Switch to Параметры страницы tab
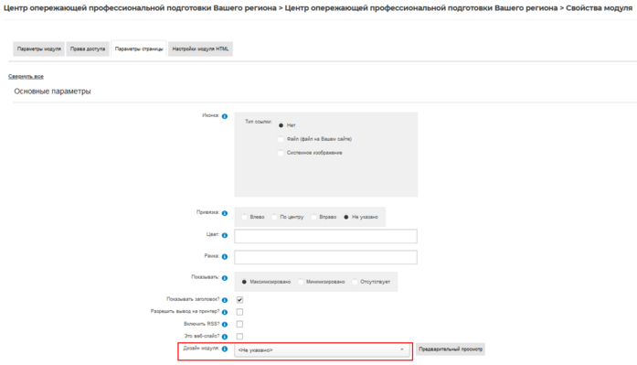This screenshot has width=637, height=365. [x=139, y=48]
